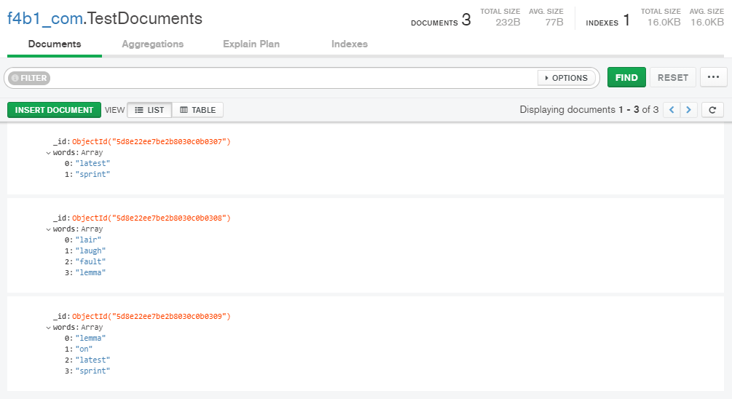
Task: Select ObjectId ending 0307
Action: 151,141
